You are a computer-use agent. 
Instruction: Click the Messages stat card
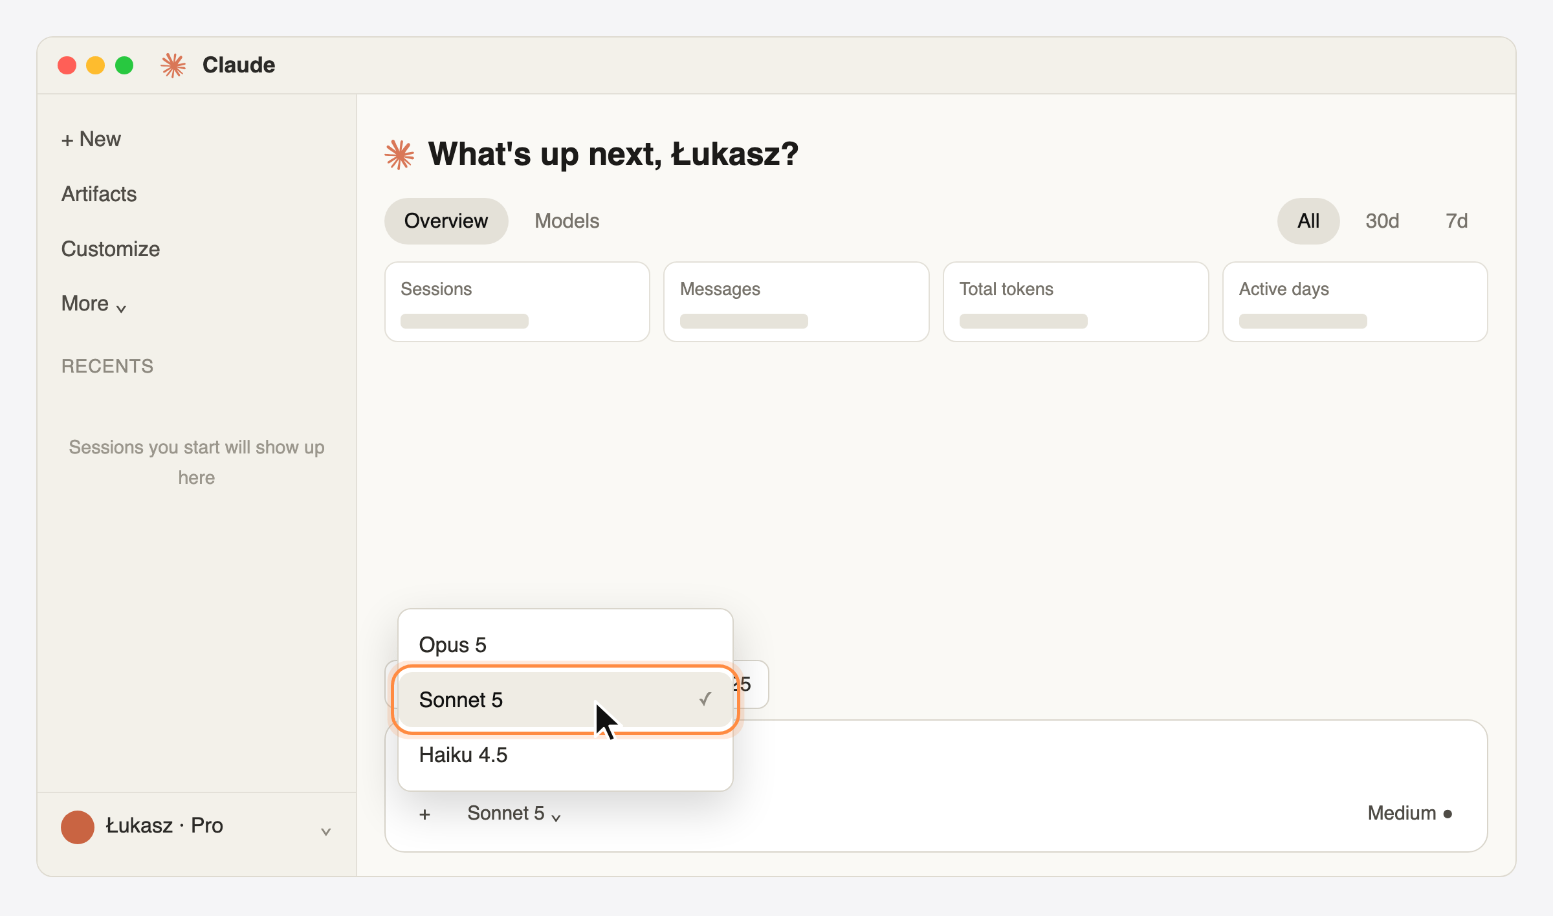click(797, 302)
